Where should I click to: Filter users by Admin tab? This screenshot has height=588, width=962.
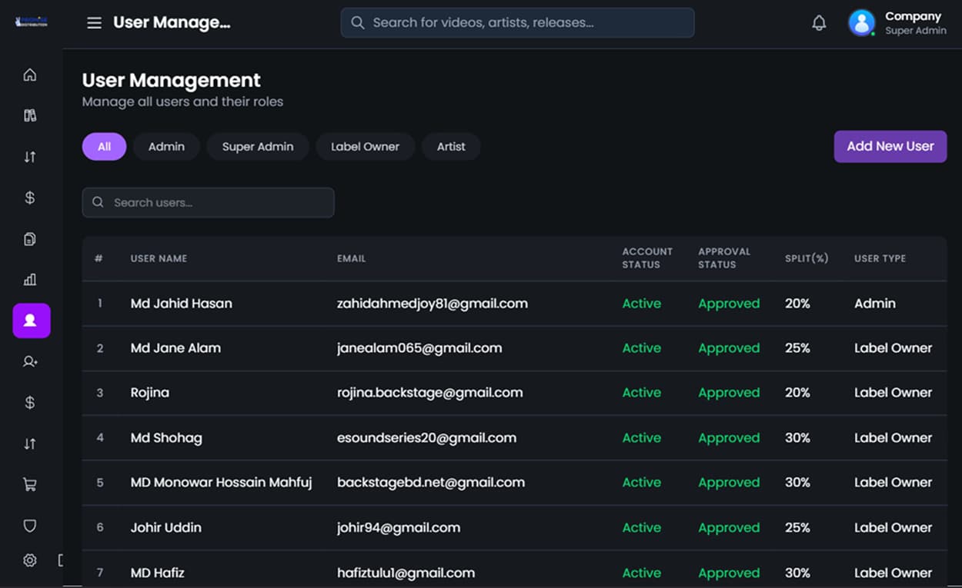pos(166,147)
